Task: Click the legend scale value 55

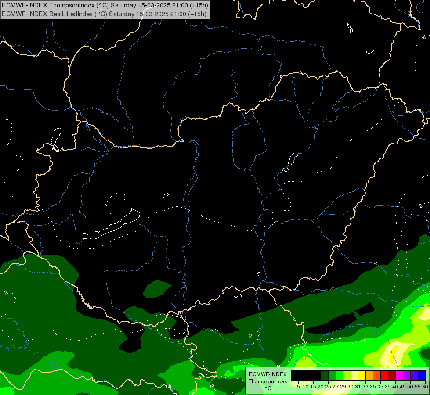Action: coord(418,387)
